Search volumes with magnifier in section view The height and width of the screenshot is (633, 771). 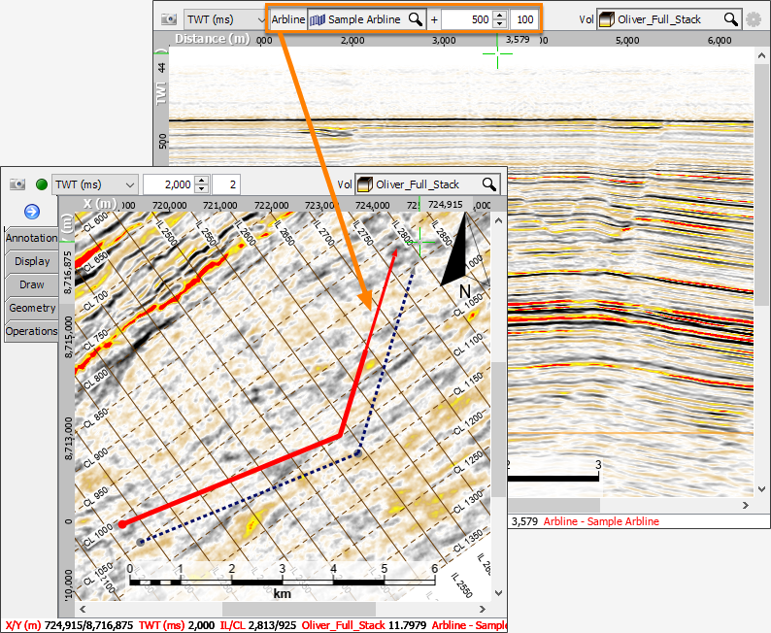730,19
